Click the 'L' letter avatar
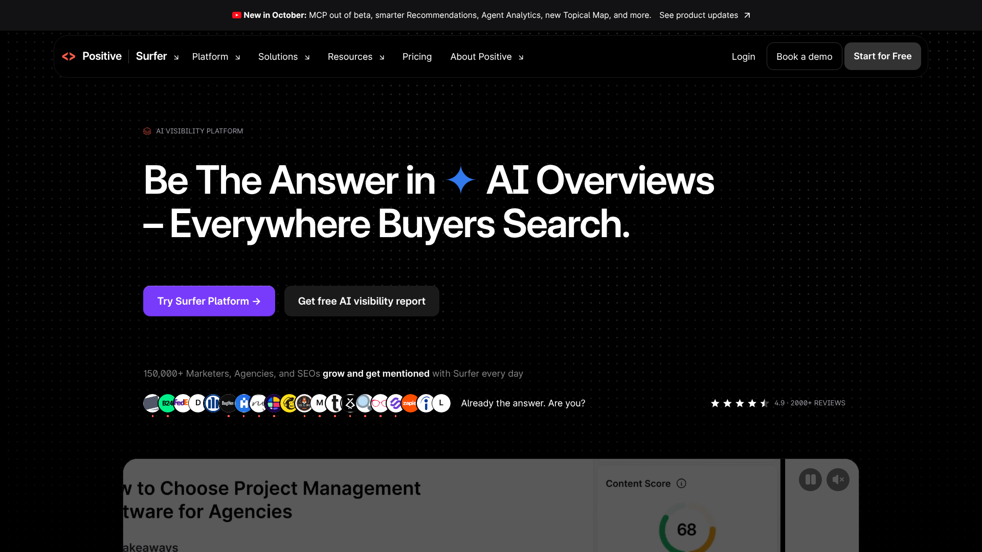982x552 pixels. [441, 403]
